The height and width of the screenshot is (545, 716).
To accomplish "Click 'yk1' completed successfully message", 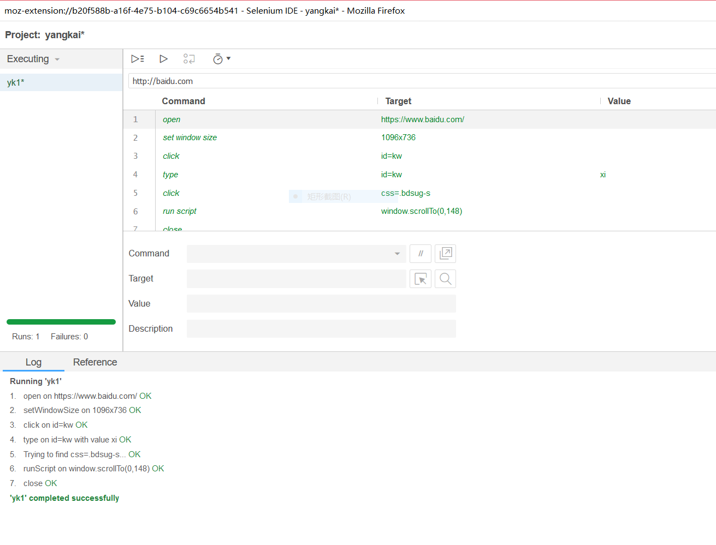I will point(64,498).
